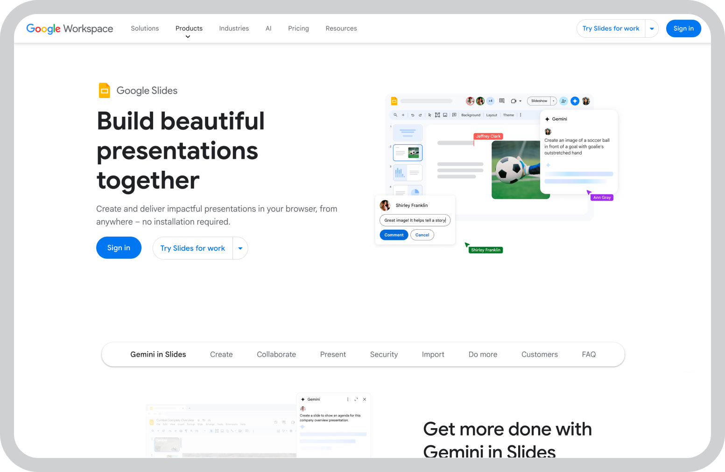Open three-dot menu in lower Gemini panel

click(x=348, y=399)
